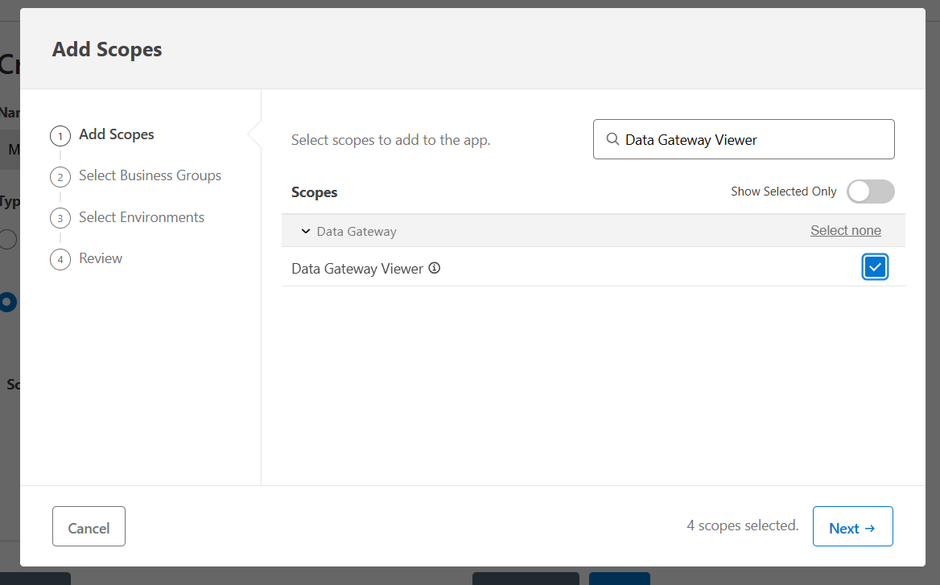Image resolution: width=940 pixels, height=585 pixels.
Task: Switch to the Review step label
Action: coord(101,258)
